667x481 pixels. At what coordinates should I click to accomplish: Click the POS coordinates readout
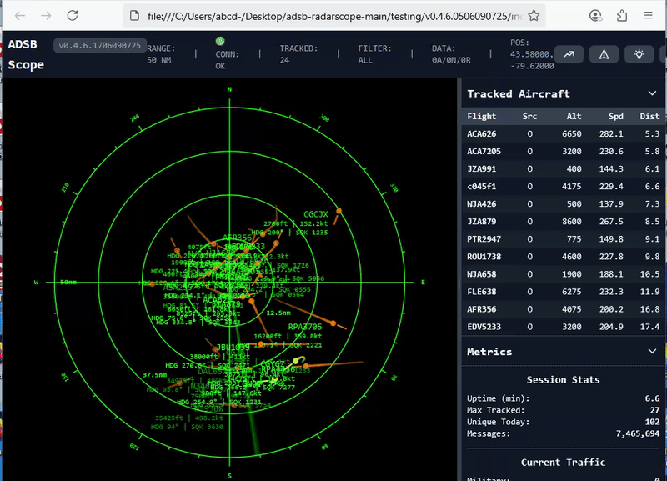click(x=532, y=54)
